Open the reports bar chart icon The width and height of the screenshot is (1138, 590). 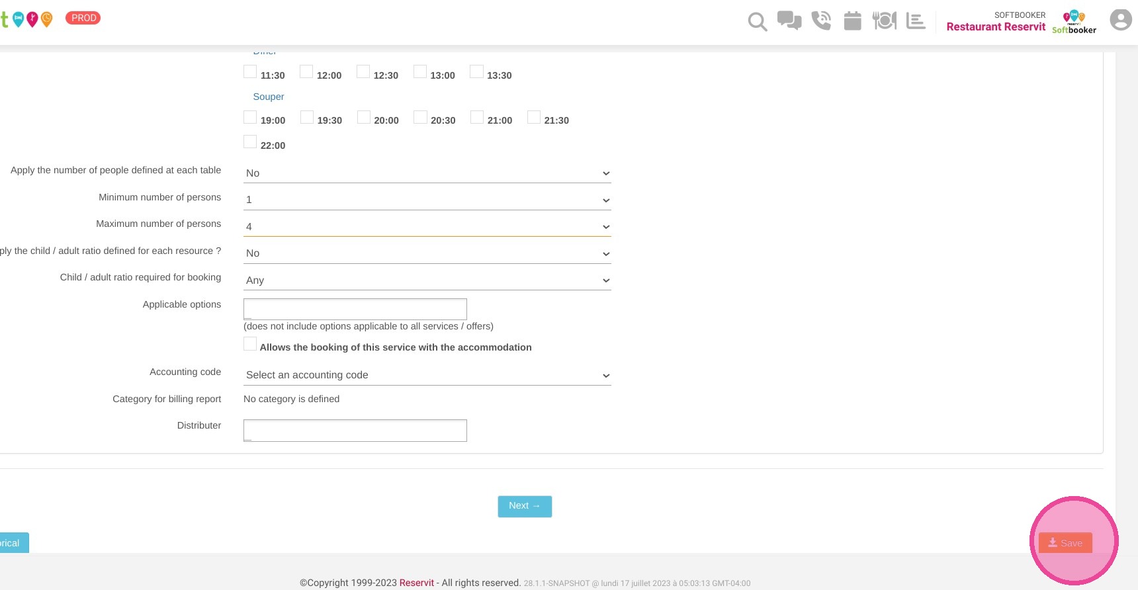pos(916,21)
